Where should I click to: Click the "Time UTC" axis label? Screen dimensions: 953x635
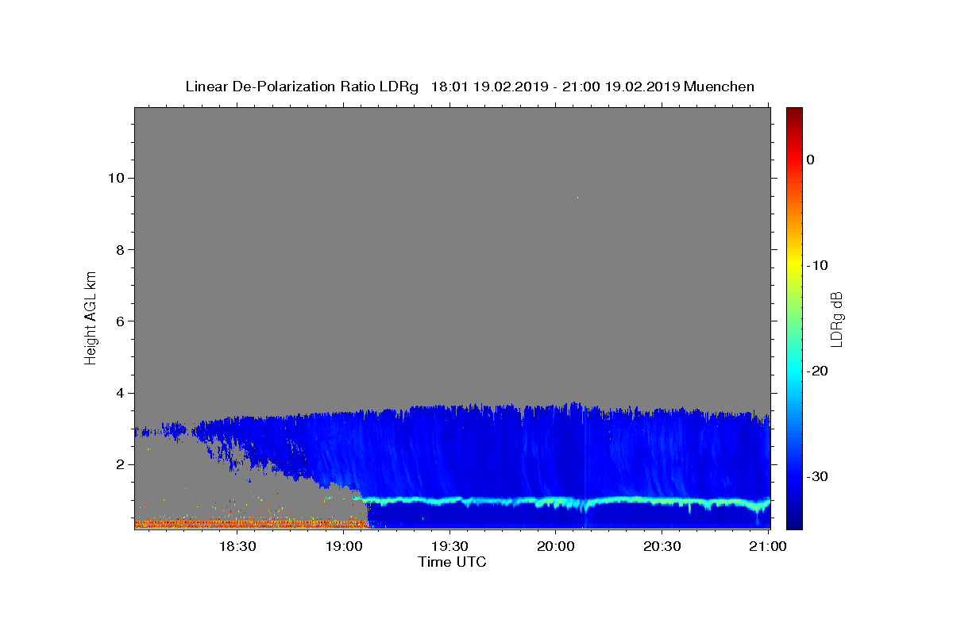pos(452,562)
